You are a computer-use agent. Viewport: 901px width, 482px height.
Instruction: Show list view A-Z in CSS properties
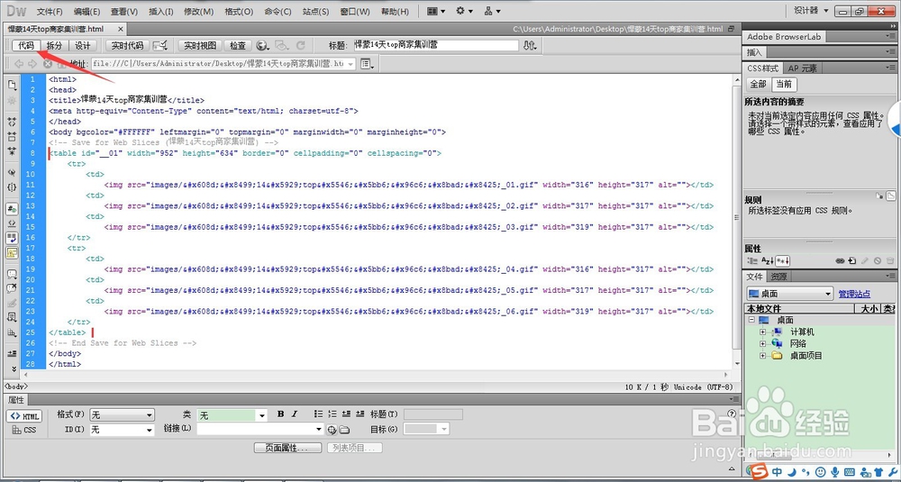point(768,260)
